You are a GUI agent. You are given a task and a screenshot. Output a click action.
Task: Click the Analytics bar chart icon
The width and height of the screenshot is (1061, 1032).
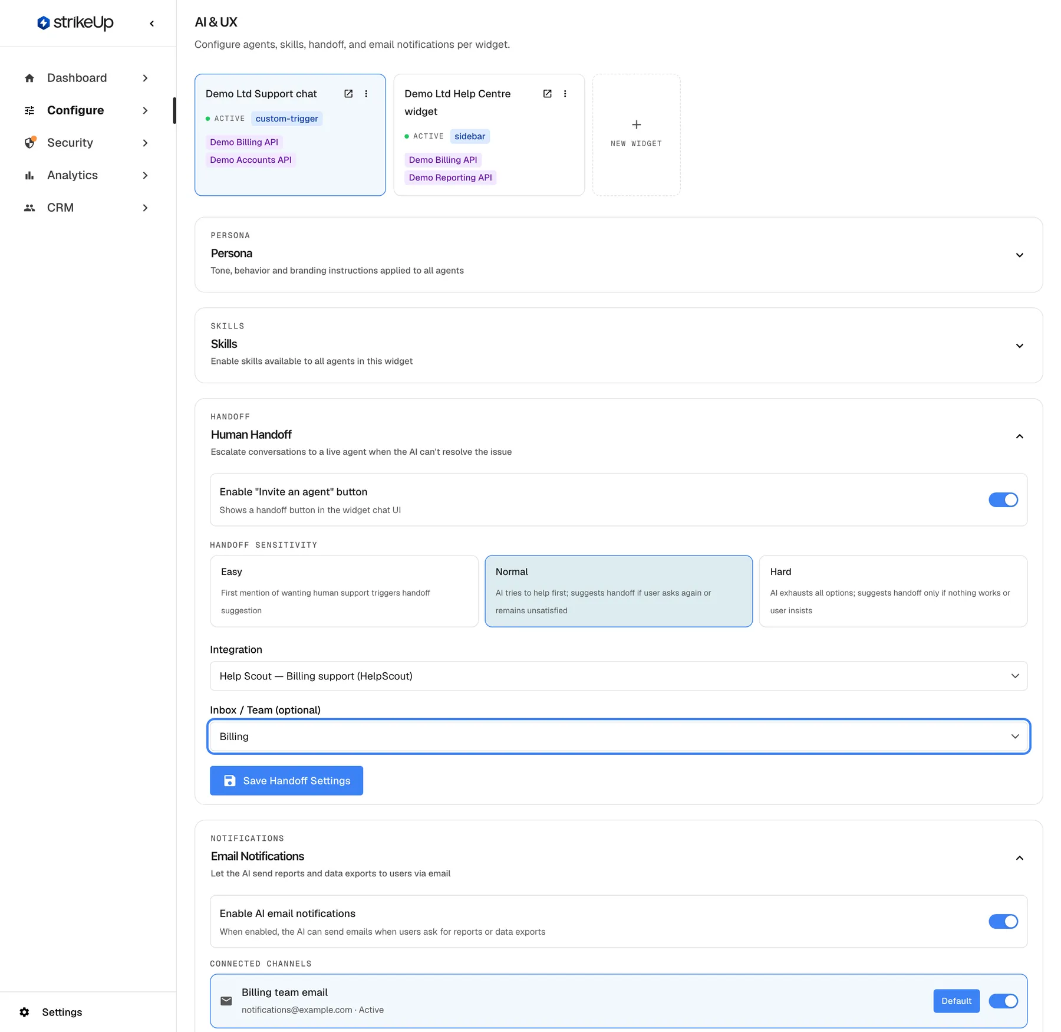[29, 175]
